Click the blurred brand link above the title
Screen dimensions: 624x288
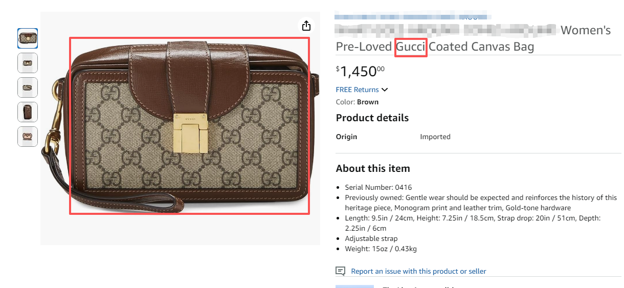click(x=412, y=17)
